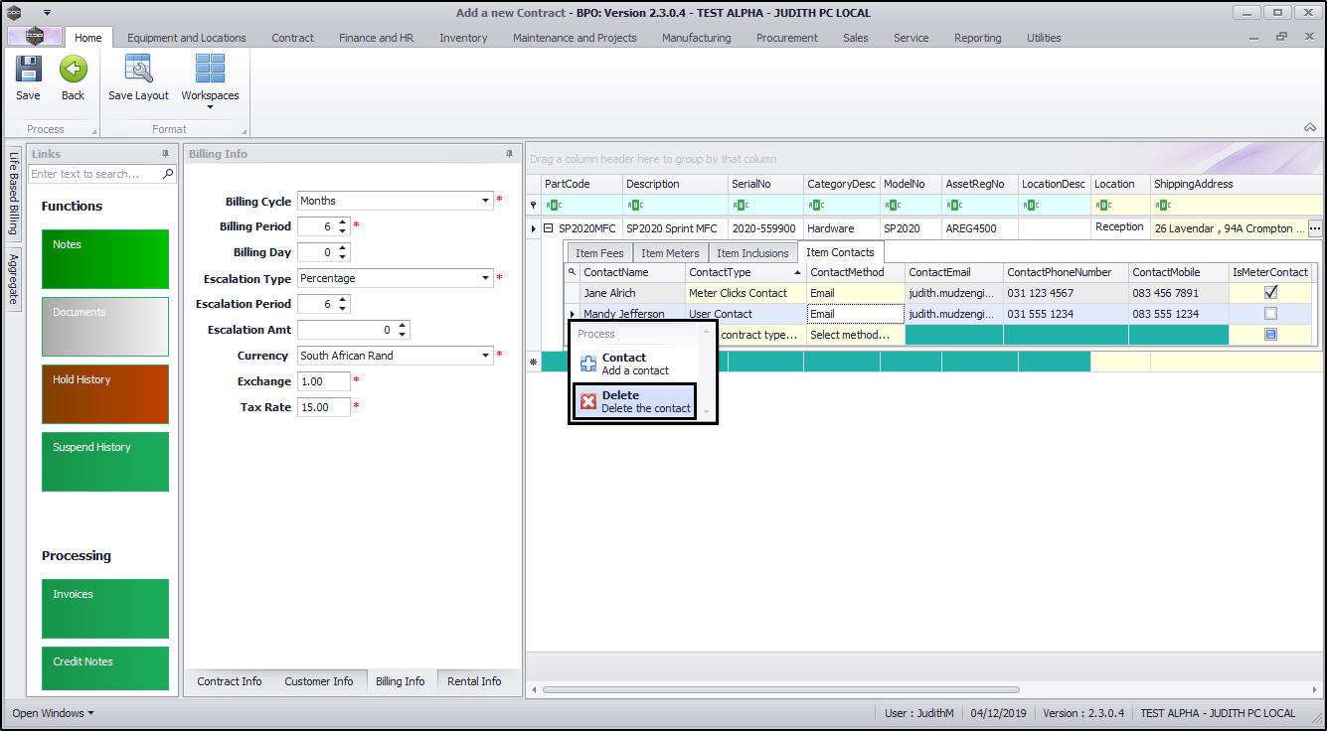1327x731 pixels.
Task: Uncheck IsMeterContact for Jane Alrich
Action: point(1270,293)
